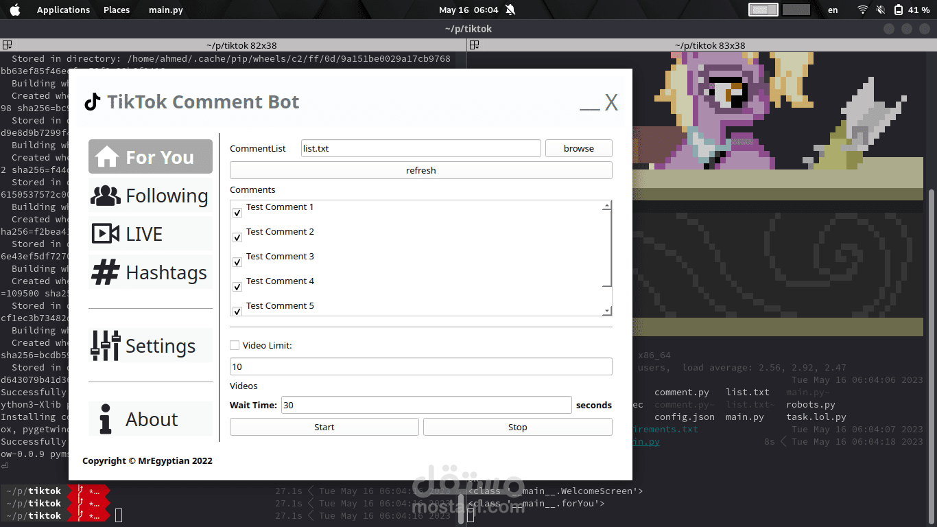Refresh the comments list
The image size is (937, 527).
(x=421, y=170)
